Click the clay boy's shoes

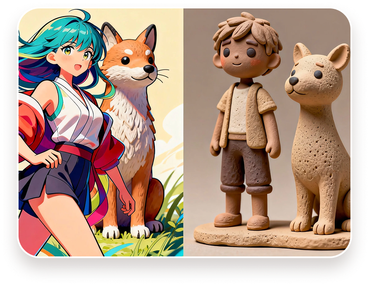click(242, 221)
